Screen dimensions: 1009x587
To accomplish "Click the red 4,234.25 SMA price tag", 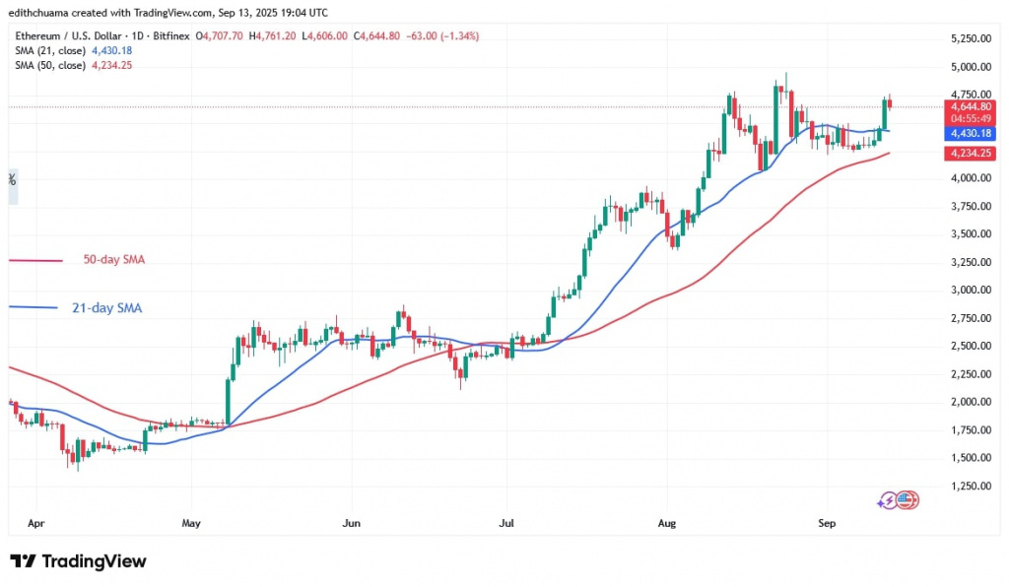I will [x=971, y=153].
